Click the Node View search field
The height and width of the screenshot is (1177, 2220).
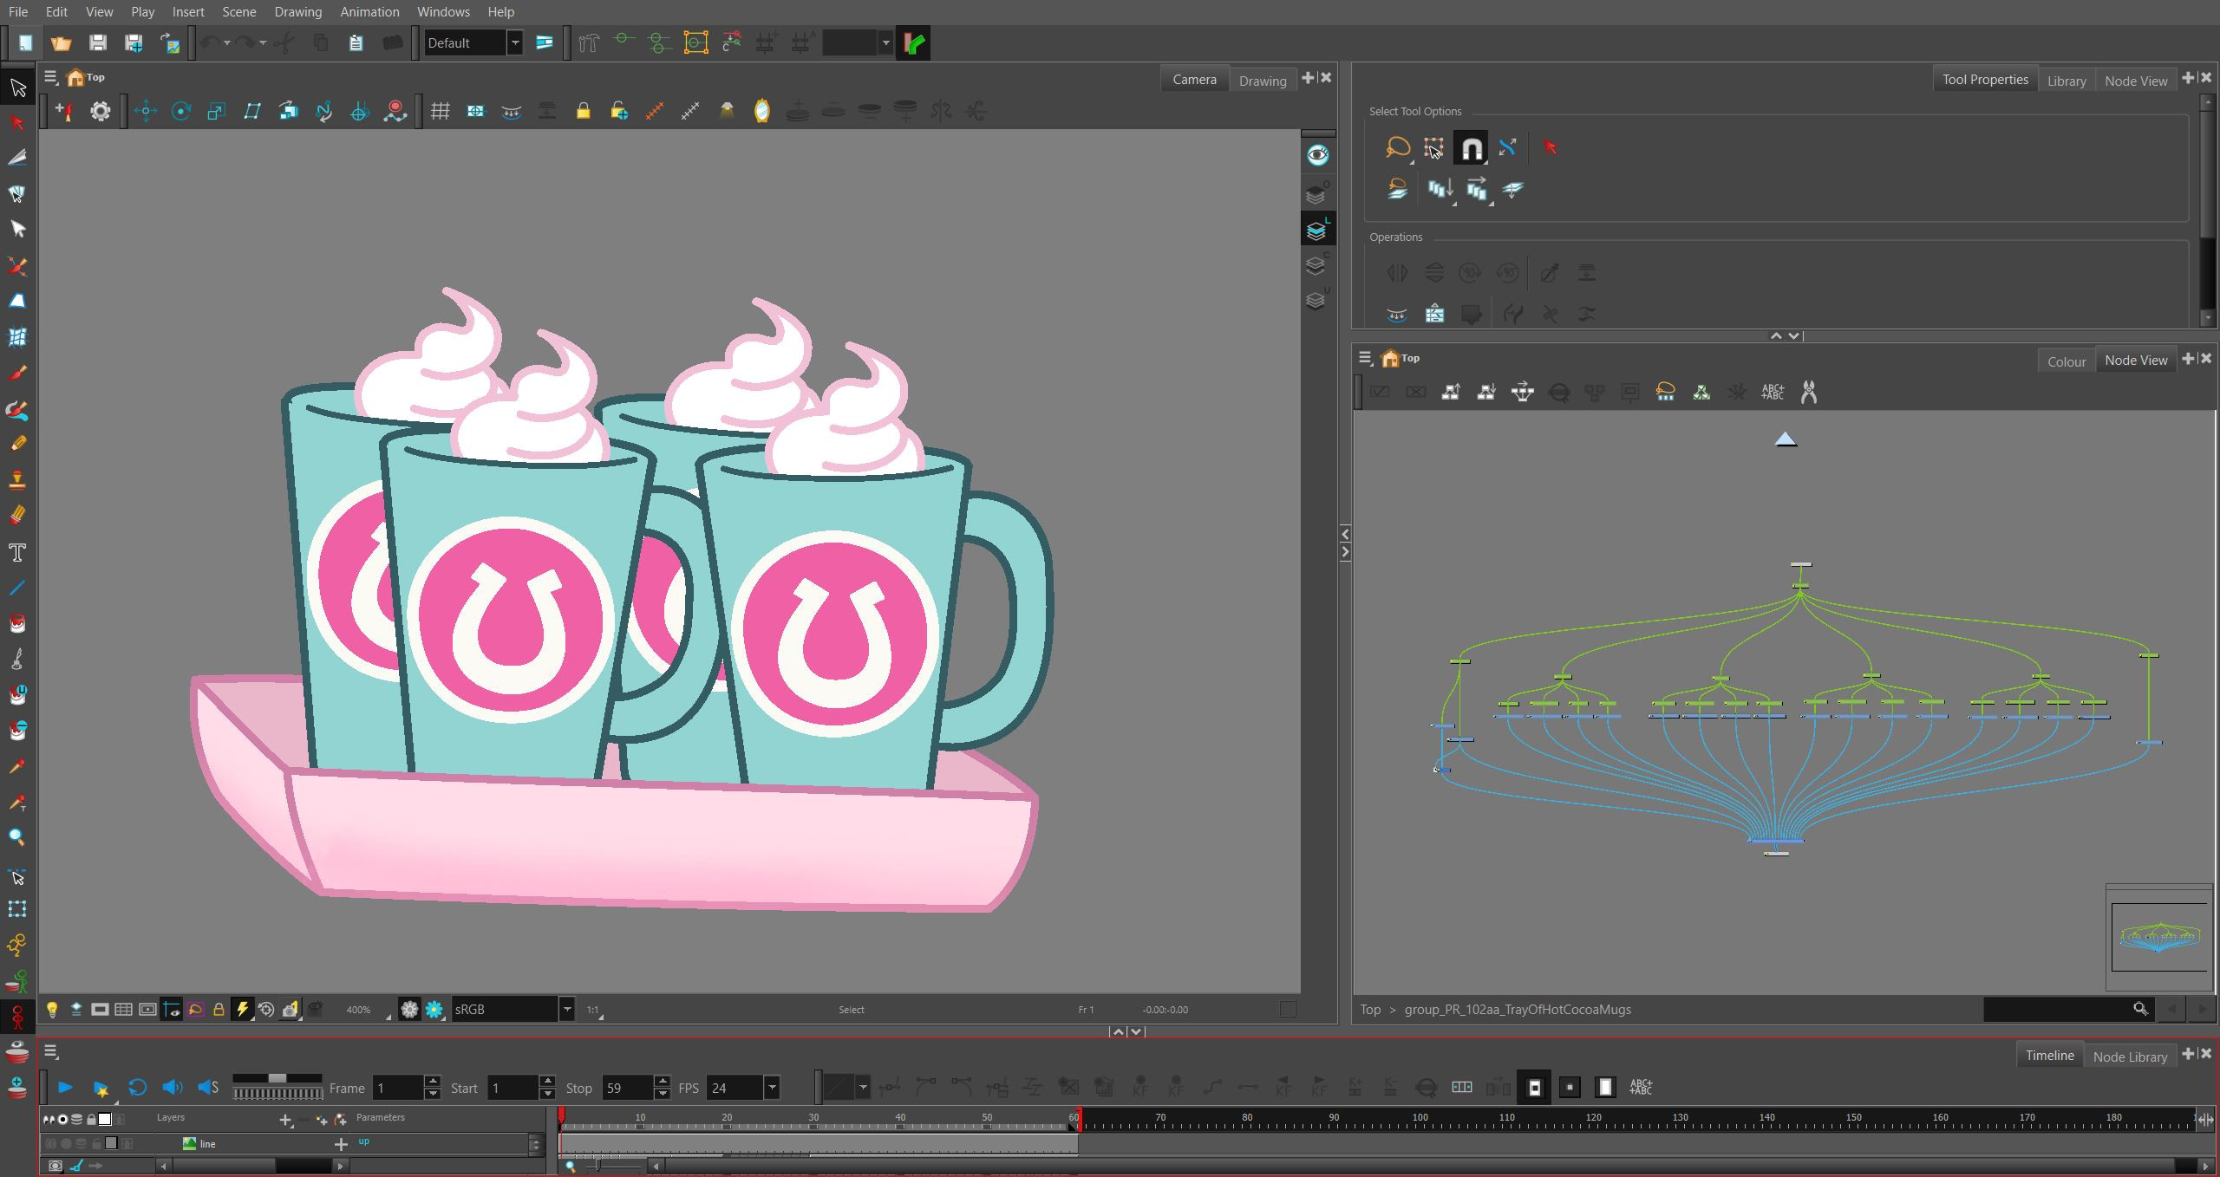tap(2067, 1009)
